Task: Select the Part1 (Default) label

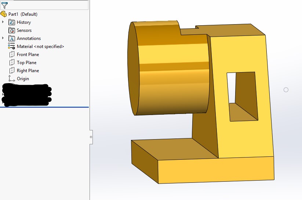Action: pyautogui.click(x=23, y=14)
